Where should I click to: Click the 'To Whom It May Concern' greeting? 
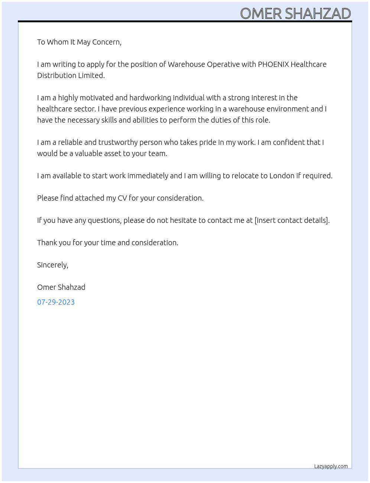[79, 42]
